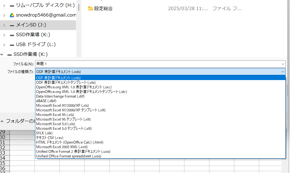The height and width of the screenshot is (173, 290).
Task: Expand リムーバブル ディスク (H:) tree node
Action: click(4, 6)
